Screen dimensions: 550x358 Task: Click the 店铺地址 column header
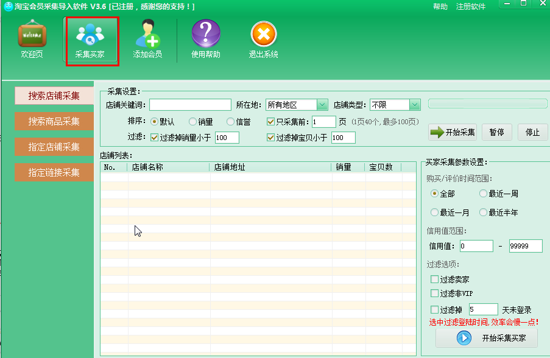(x=270, y=167)
